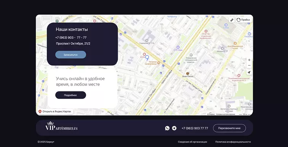
Task: Zoom in on the map with plus
Action: (249, 60)
